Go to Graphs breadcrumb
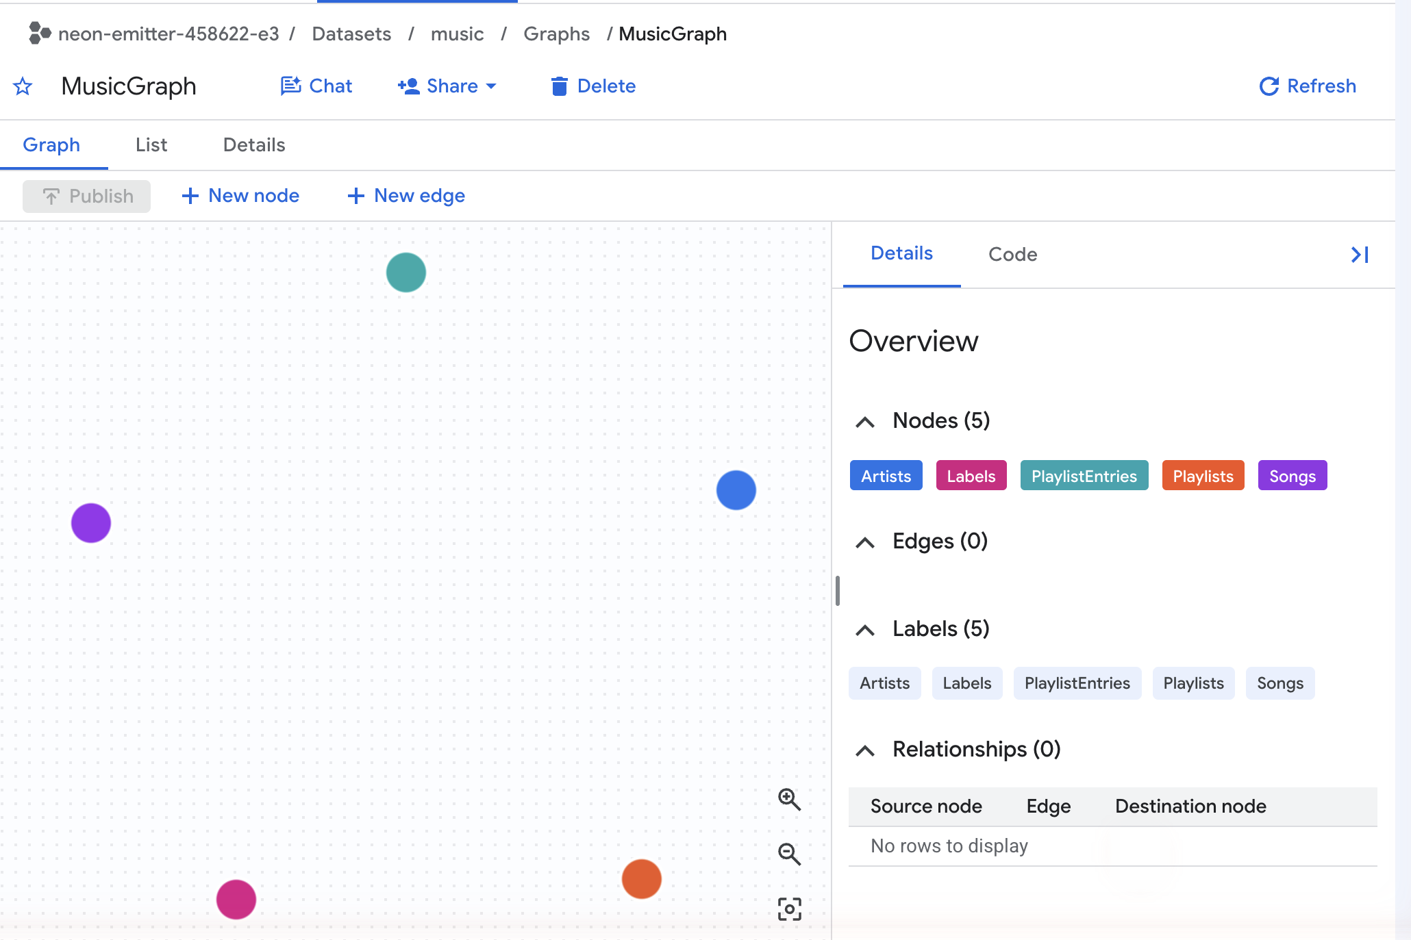 556,34
